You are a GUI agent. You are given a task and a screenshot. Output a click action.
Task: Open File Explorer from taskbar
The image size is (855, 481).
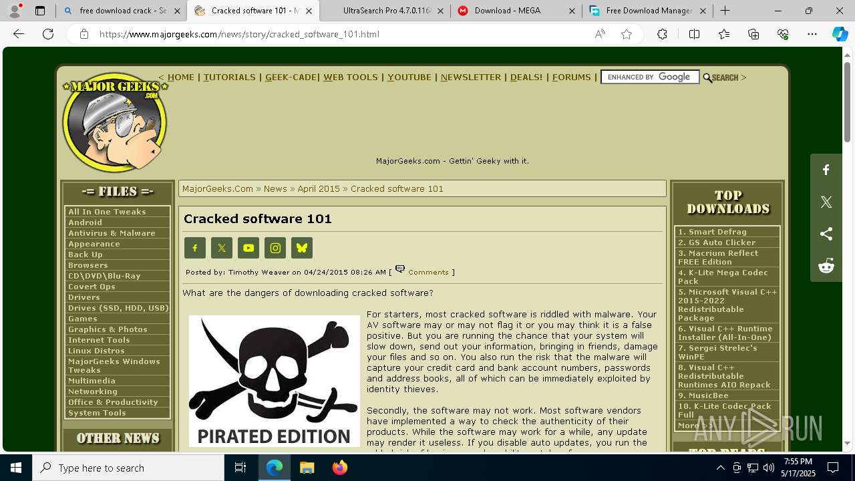pyautogui.click(x=307, y=468)
